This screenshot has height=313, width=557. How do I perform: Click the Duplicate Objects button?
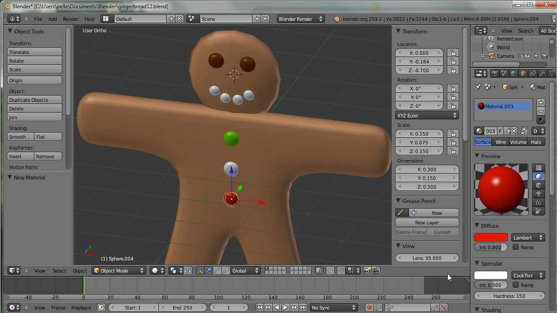[x=35, y=100]
